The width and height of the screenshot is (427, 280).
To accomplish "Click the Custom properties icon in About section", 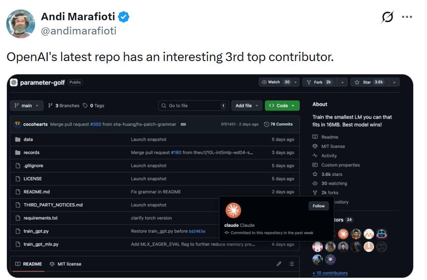I will 316,165.
